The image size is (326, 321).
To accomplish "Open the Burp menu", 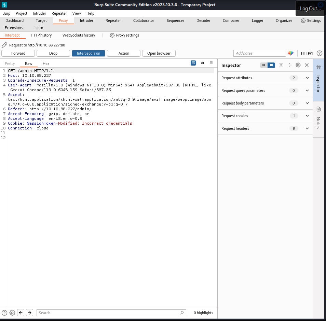I will pyautogui.click(x=6, y=13).
